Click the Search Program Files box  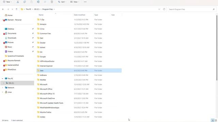(x=192, y=9)
